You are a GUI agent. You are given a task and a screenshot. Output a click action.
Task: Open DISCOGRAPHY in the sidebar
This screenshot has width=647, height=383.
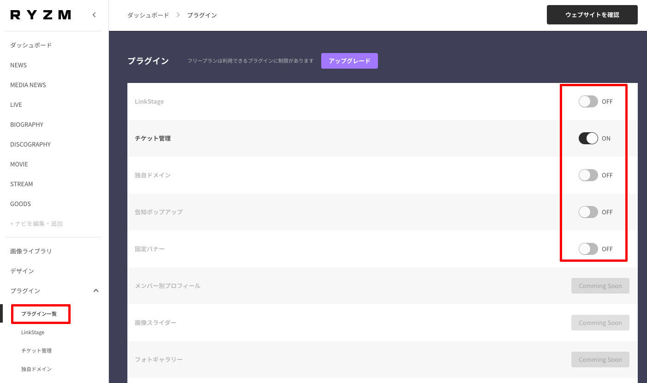(x=30, y=144)
